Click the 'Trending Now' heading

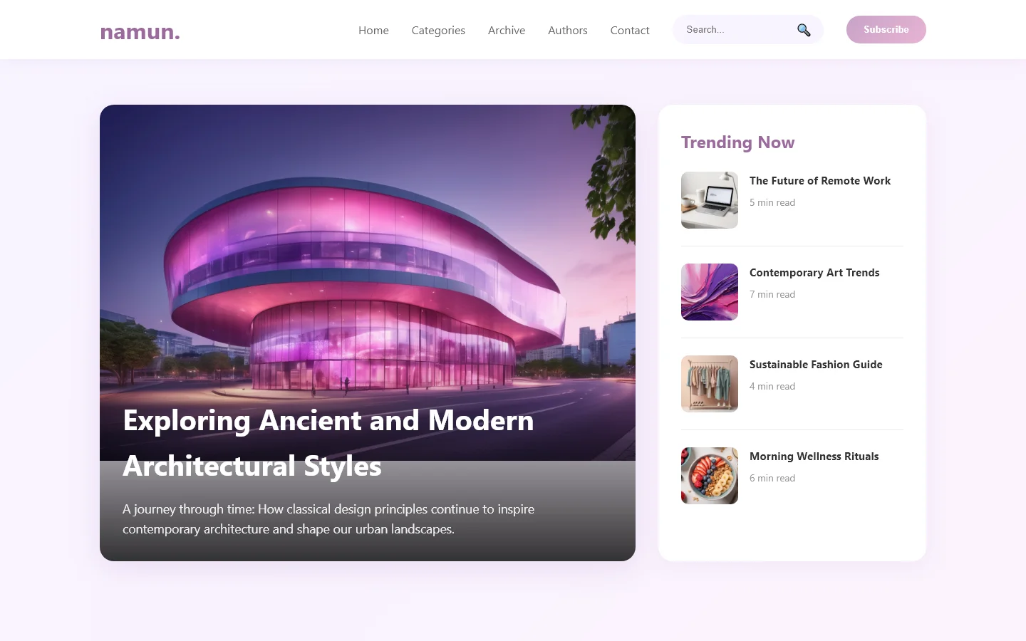point(737,142)
